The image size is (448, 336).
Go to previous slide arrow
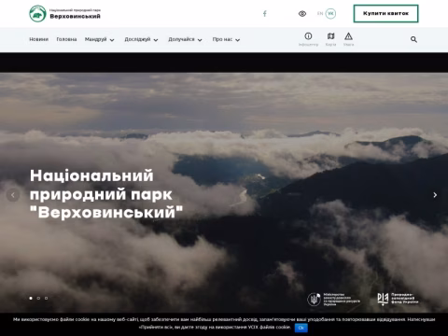pyautogui.click(x=13, y=195)
